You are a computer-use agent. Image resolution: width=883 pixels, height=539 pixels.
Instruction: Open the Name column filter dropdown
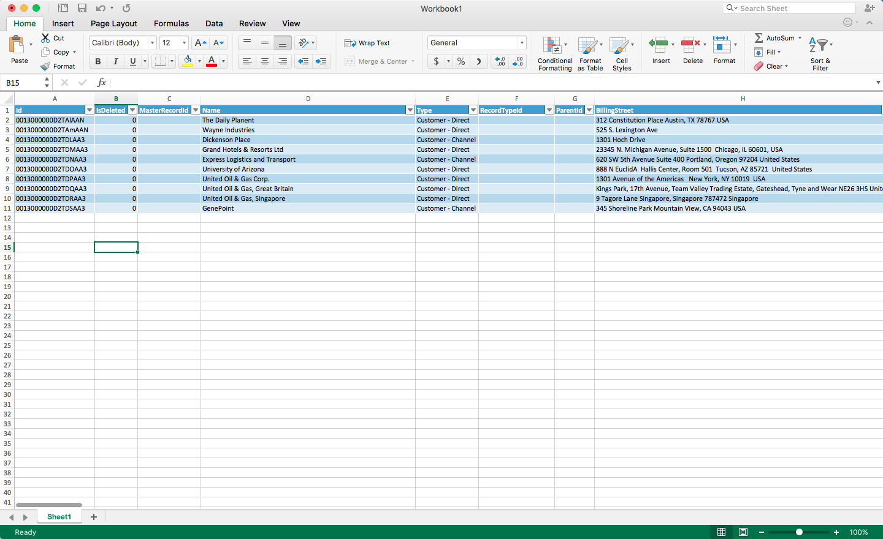click(x=410, y=110)
